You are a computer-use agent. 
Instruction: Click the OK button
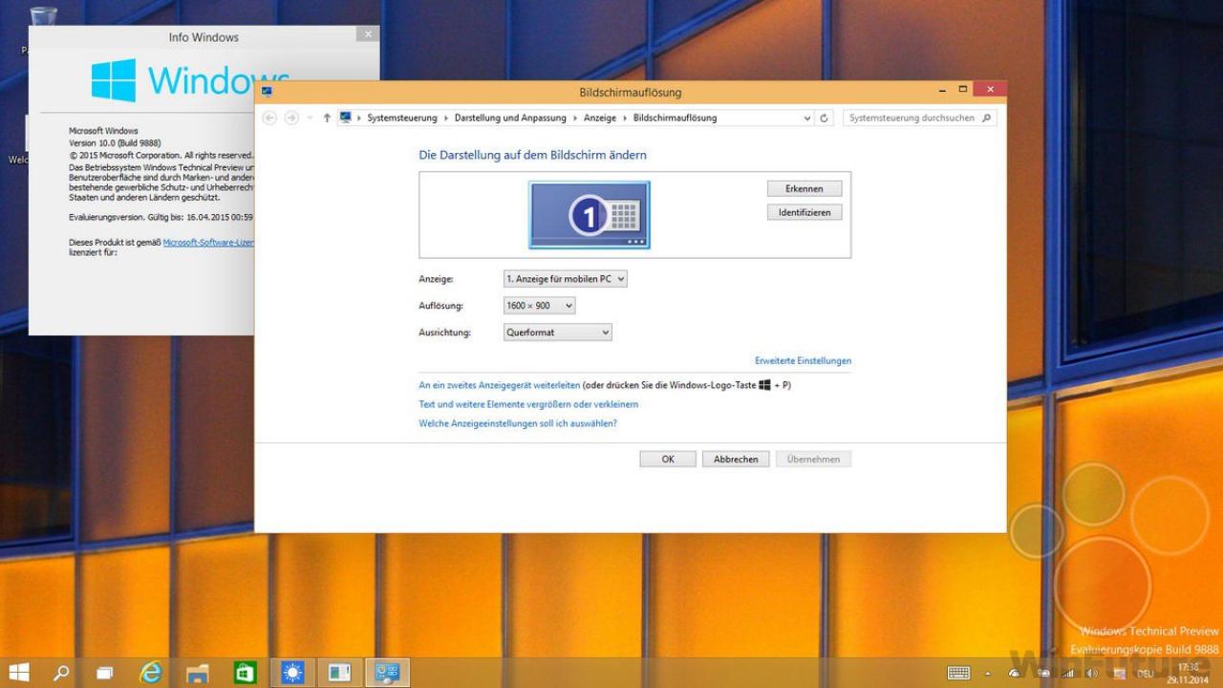[x=668, y=460]
